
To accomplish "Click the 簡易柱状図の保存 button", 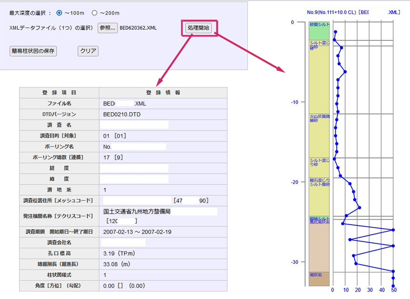I will [x=33, y=51].
